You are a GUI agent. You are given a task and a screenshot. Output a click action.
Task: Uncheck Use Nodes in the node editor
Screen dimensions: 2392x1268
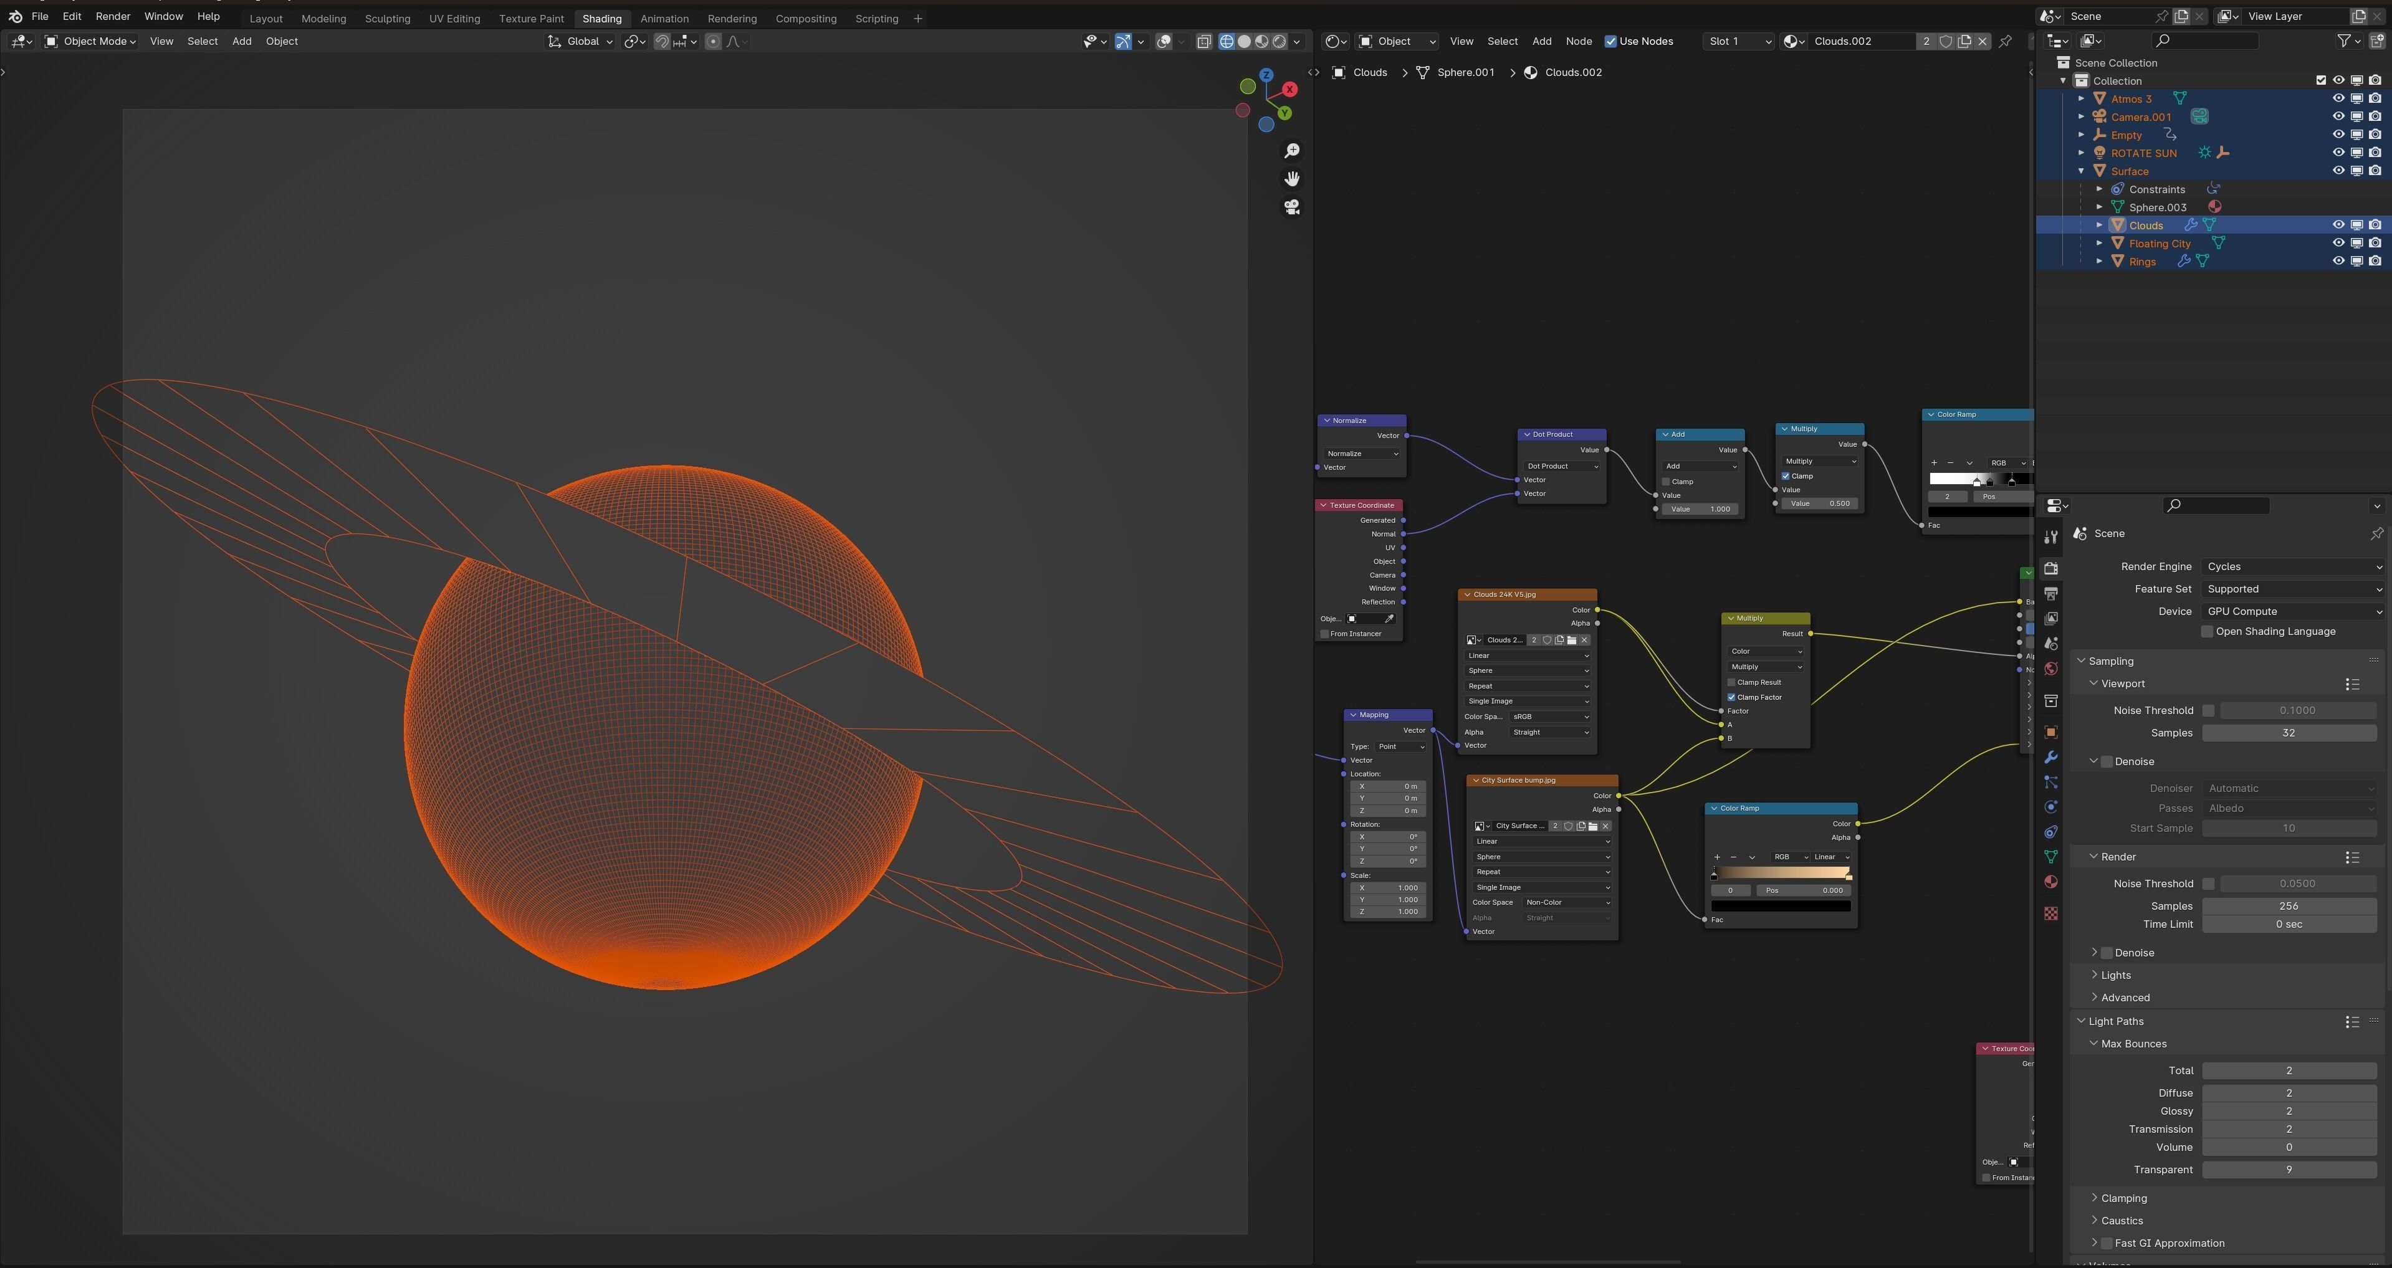coord(1611,41)
